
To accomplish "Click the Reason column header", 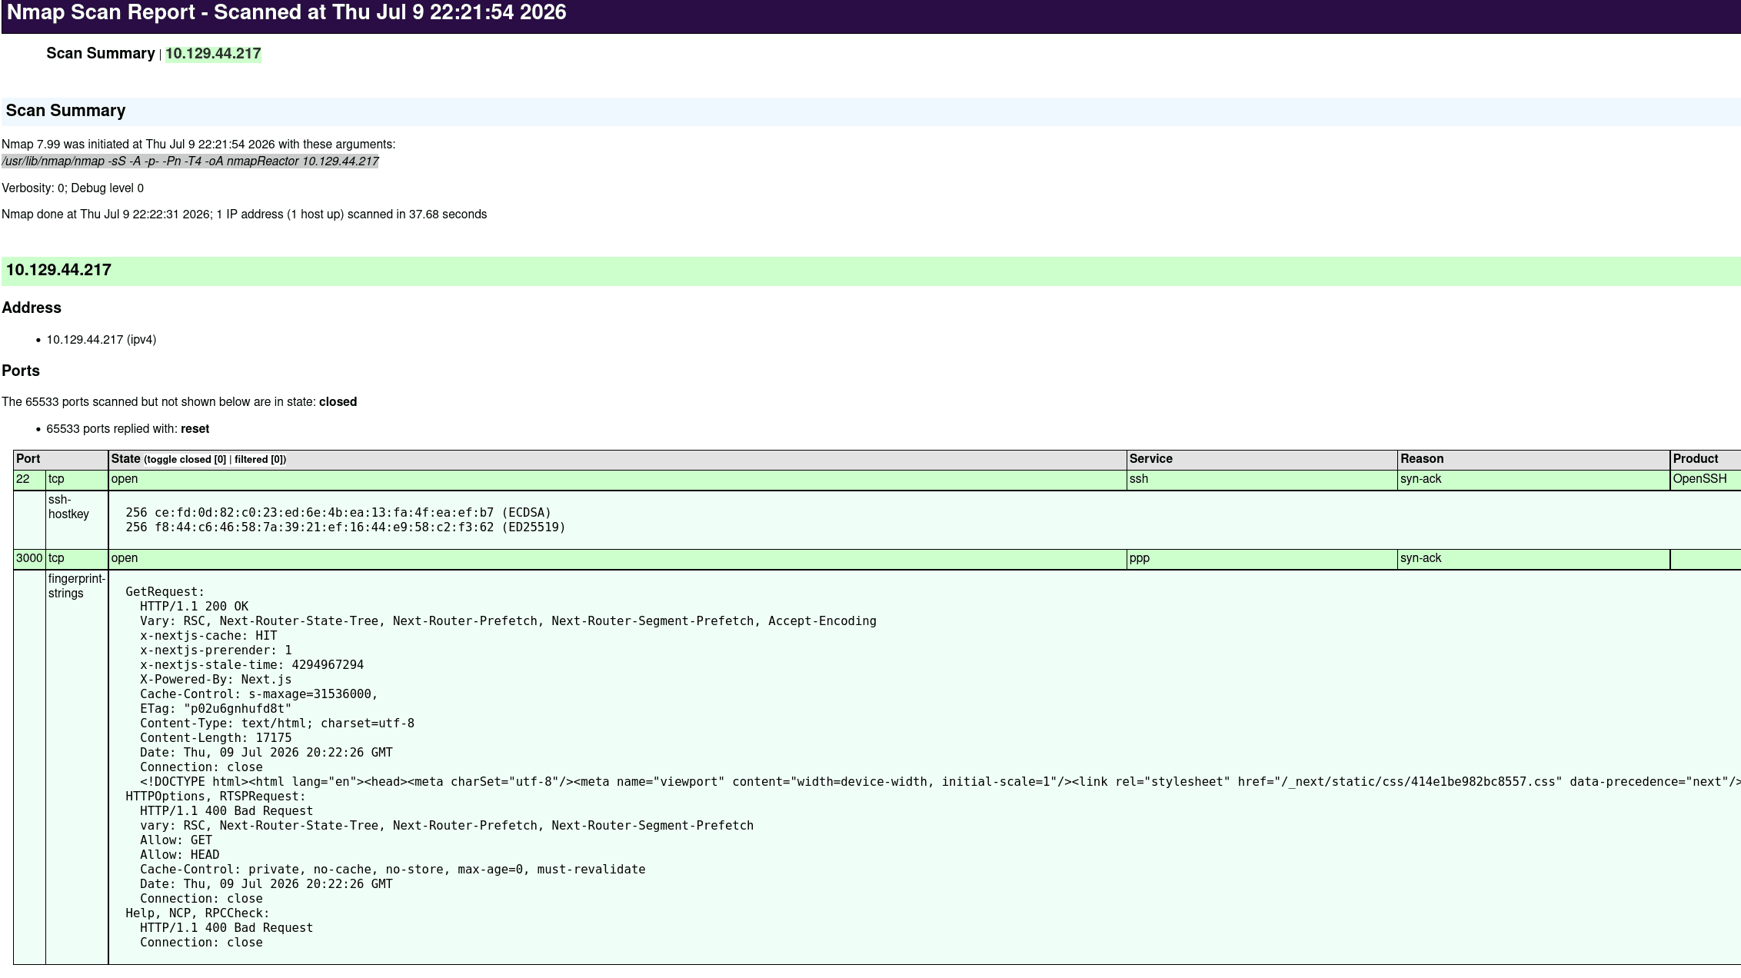I will [1533, 459].
